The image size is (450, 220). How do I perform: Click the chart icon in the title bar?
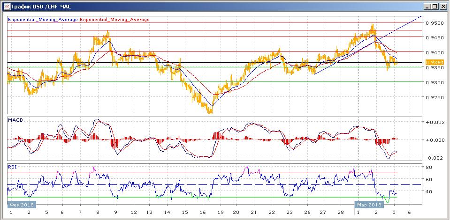point(5,6)
